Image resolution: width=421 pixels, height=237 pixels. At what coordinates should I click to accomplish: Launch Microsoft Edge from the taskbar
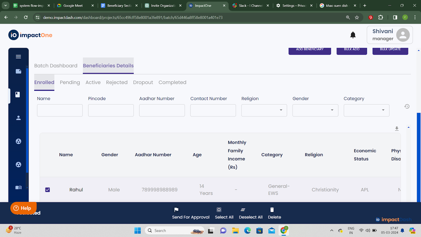[247, 231]
